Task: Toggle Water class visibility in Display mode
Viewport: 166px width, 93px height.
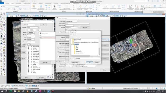Action: point(28,73)
